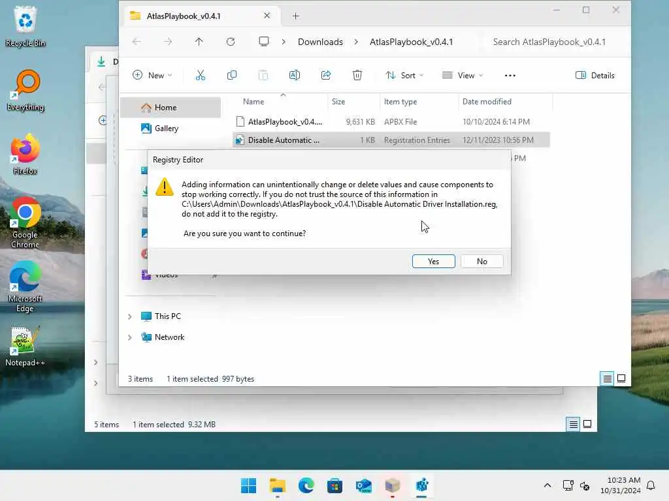
Task: Click the Share icon
Action: 326,76
